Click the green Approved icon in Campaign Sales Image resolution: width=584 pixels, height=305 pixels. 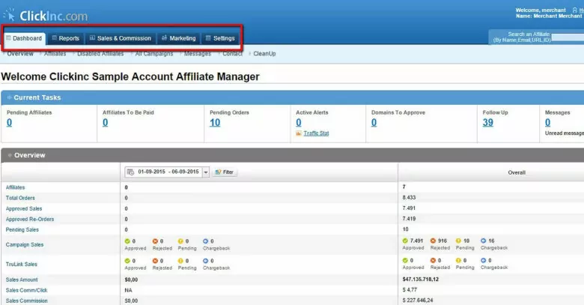pyautogui.click(x=128, y=241)
